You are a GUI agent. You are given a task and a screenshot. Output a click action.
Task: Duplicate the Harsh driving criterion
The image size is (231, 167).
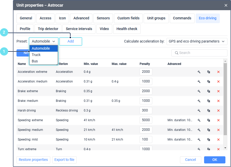tap(209, 110)
